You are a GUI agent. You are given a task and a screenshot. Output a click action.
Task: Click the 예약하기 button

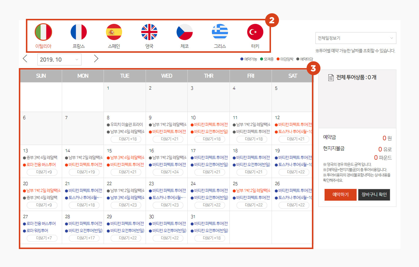[340, 195]
